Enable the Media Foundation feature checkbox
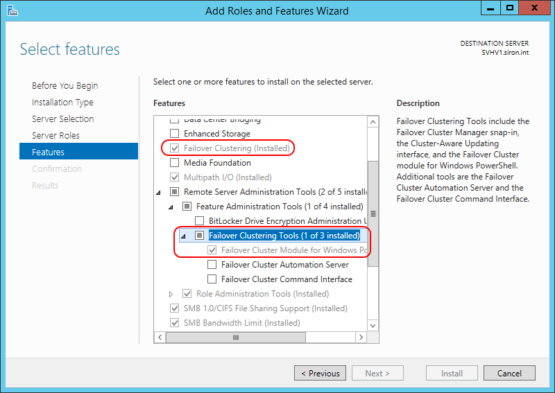This screenshot has width=555, height=393. (175, 162)
